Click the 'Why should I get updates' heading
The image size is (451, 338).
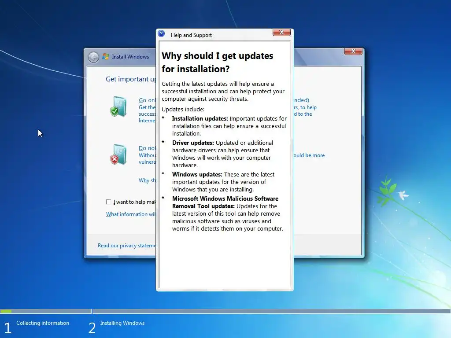point(218,62)
